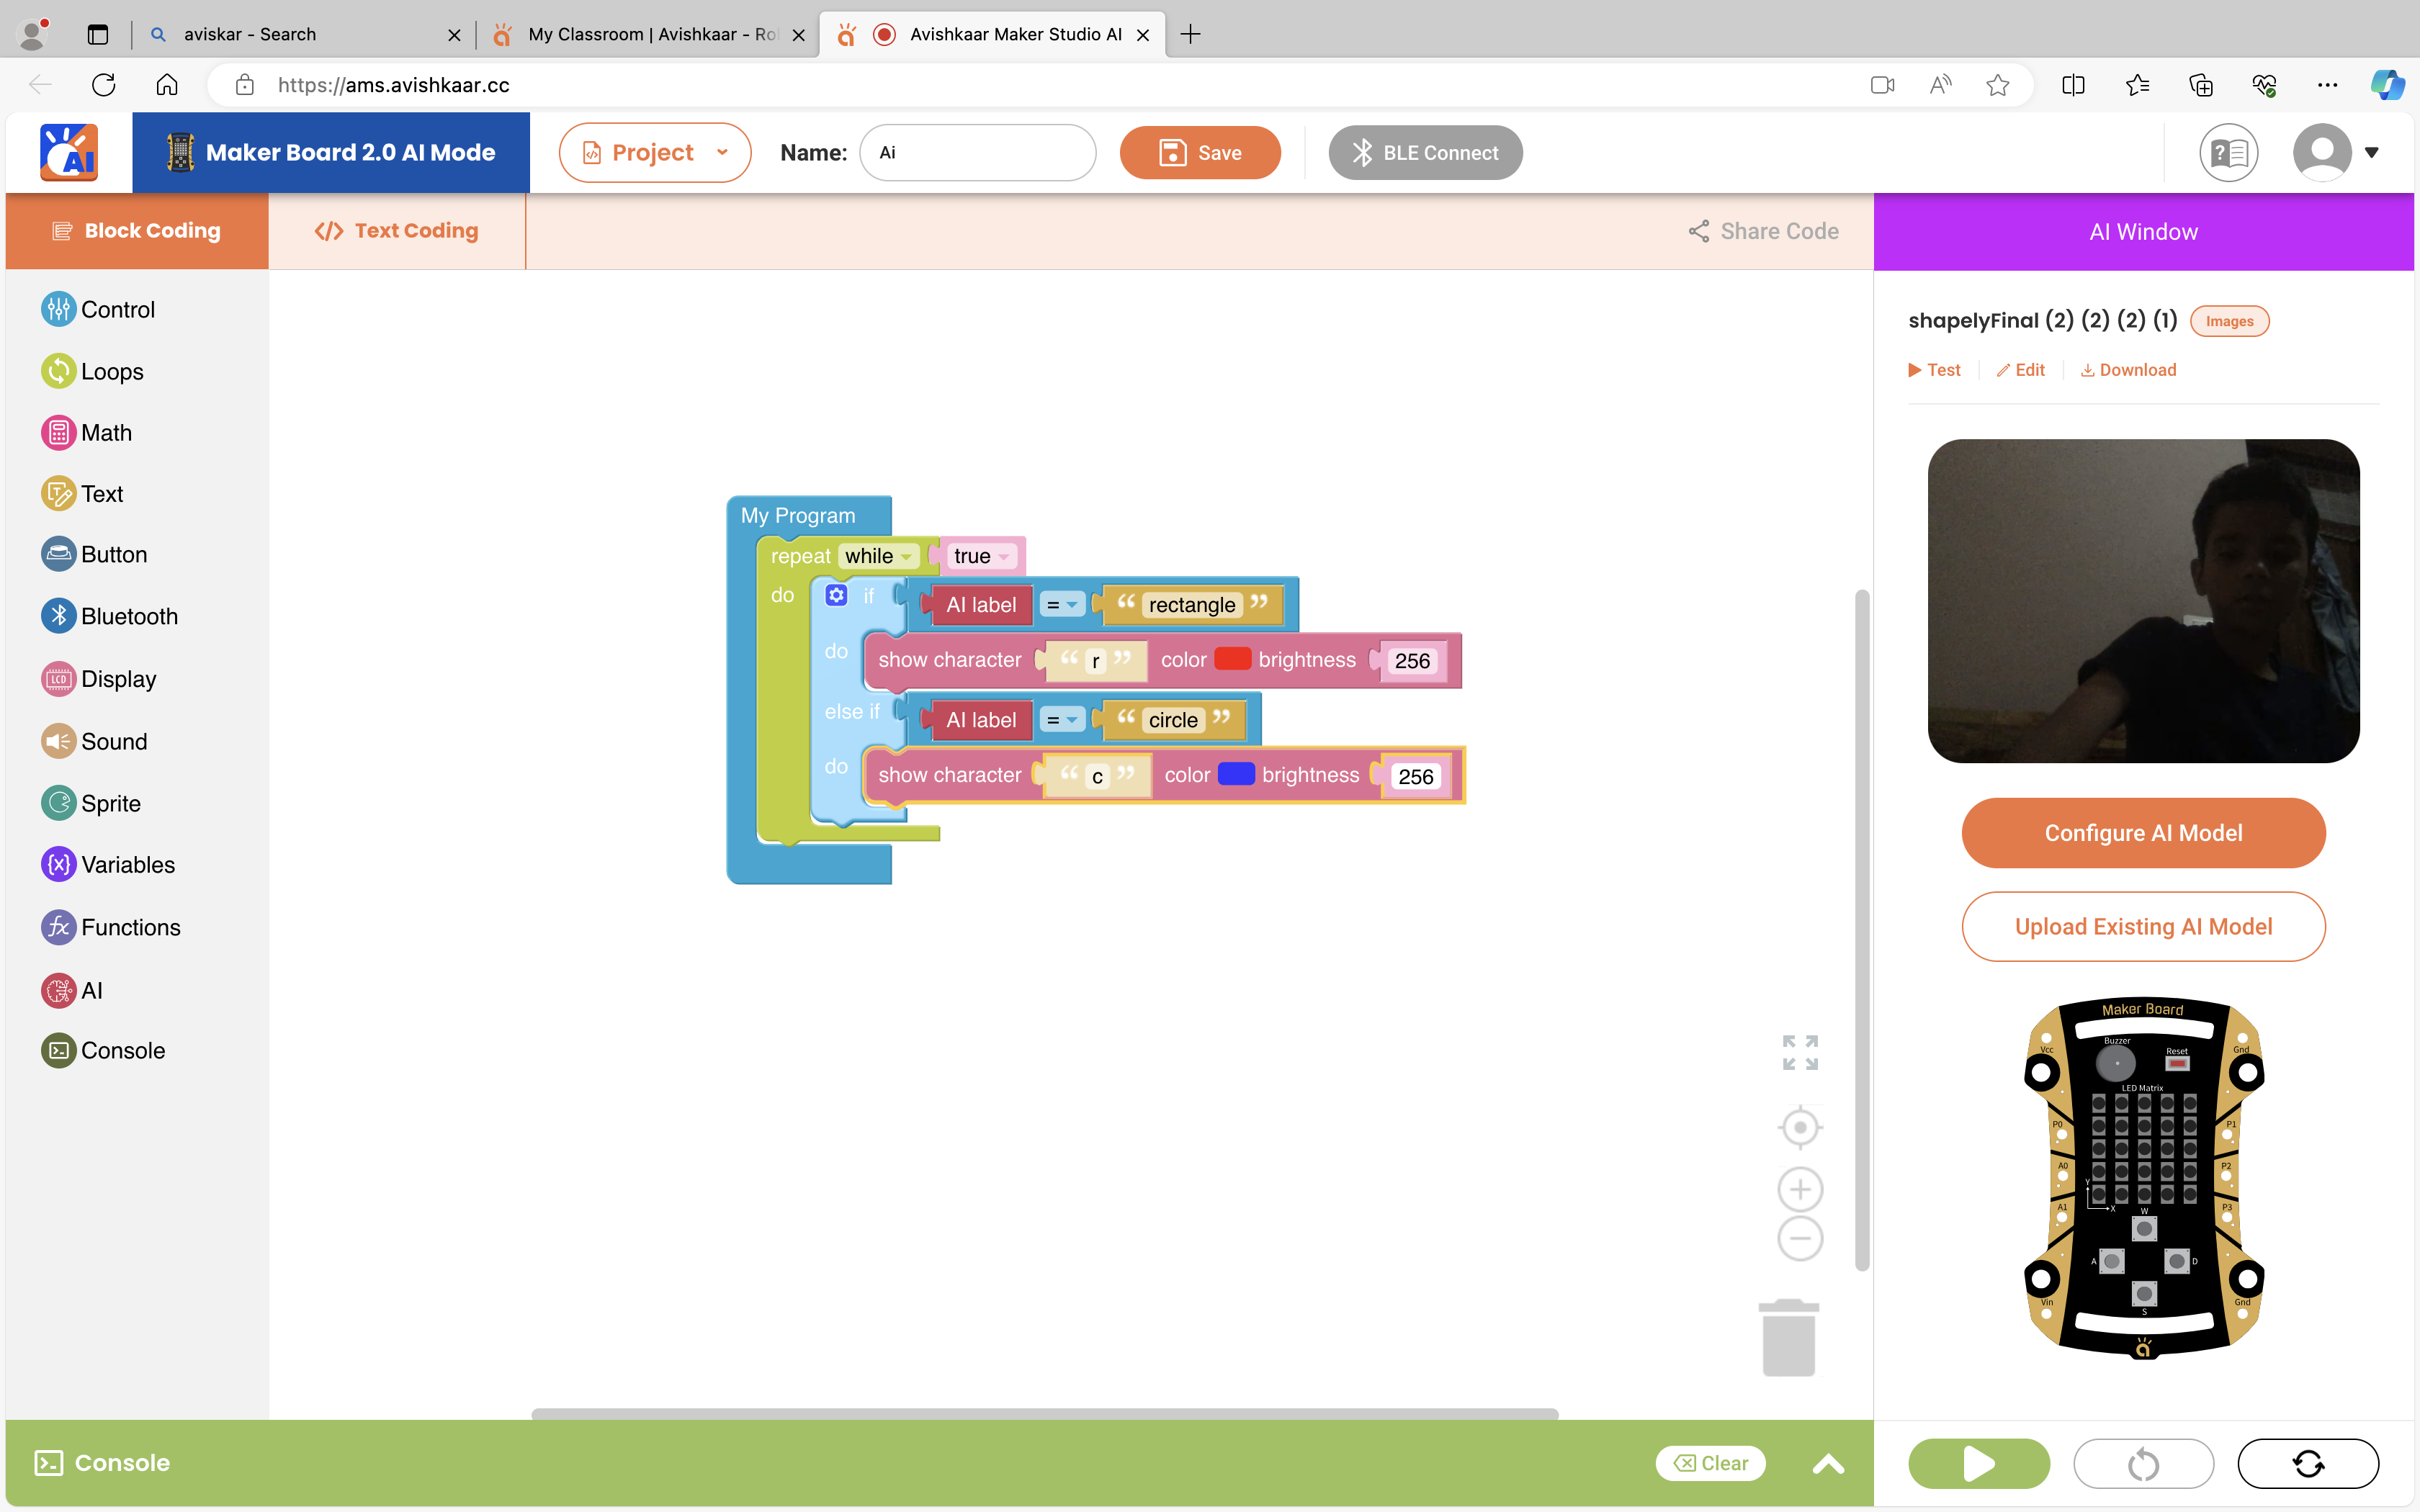Pick the red color swatch in show character
2420x1512 pixels.
1232,659
